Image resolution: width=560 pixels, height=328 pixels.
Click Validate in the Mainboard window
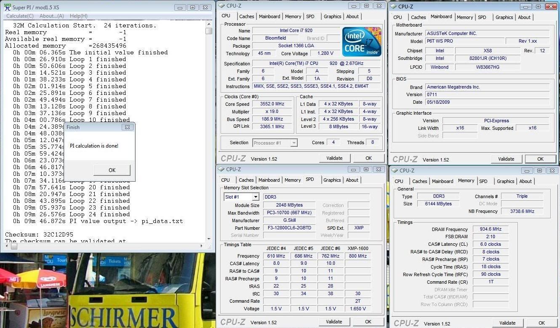coord(506,159)
